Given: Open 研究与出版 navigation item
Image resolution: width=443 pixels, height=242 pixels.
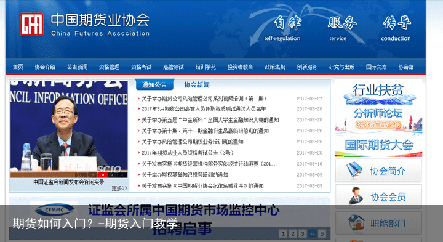Looking at the screenshot, I should coord(341,67).
